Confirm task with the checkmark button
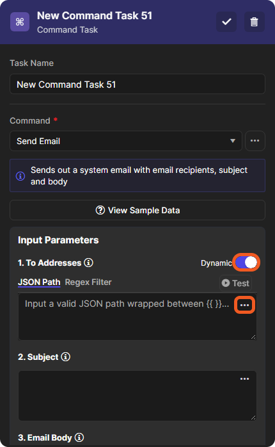 [226, 22]
